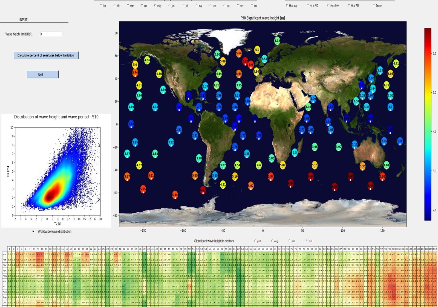Choose the 4.86 wave height marker
The width and height of the screenshot is (438, 307).
click(159, 74)
